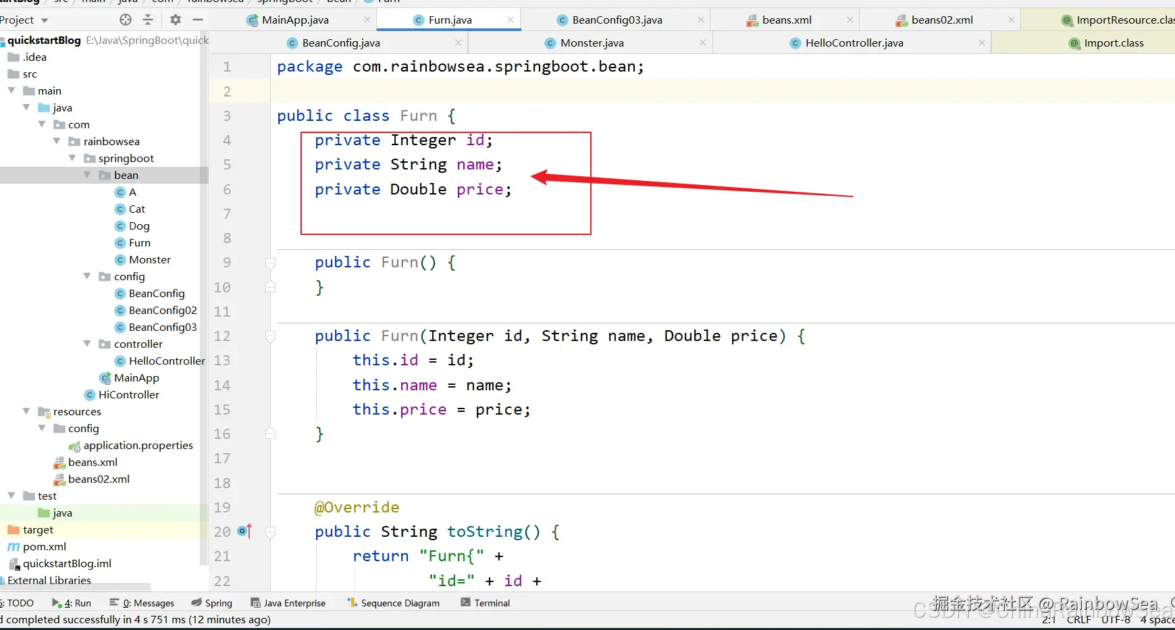Click the override gutter icon on line 20
Viewport: 1175px width, 630px height.
[x=244, y=531]
